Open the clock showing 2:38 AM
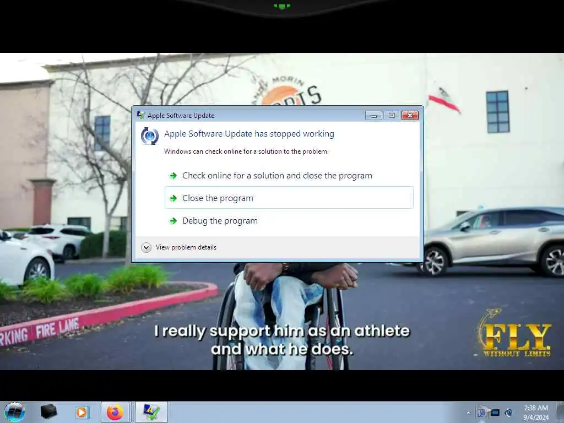The height and width of the screenshot is (423, 564). pyautogui.click(x=536, y=413)
